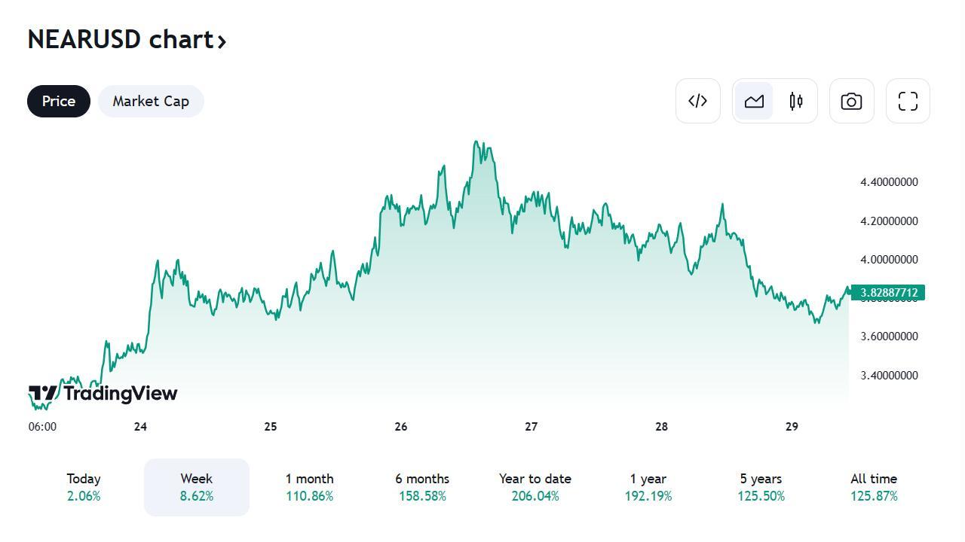Screen dimensions: 965x542
Task: Click the 26 date marker on the time axis
Action: click(x=401, y=427)
